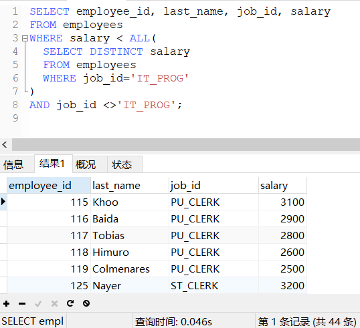Delete record with the minus icon
The width and height of the screenshot is (360, 328).
[x=22, y=304]
